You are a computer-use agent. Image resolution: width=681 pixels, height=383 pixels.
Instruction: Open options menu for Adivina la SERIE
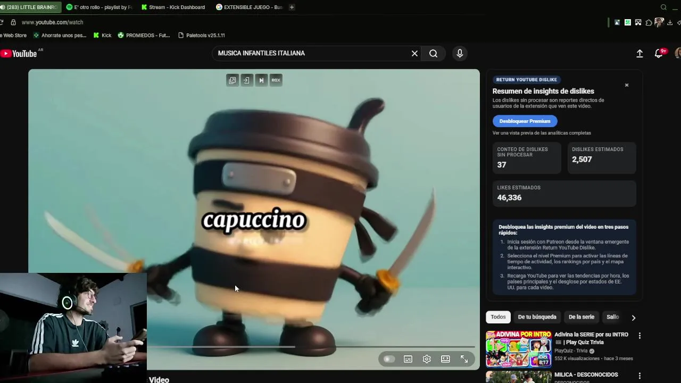640,336
